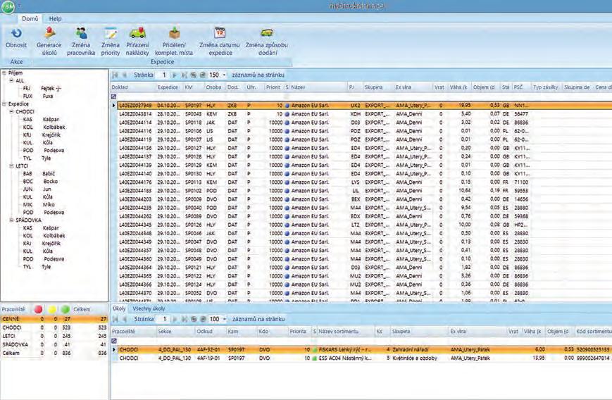
Task: Sort by Pracoviště column in tasks grid
Action: (133, 332)
